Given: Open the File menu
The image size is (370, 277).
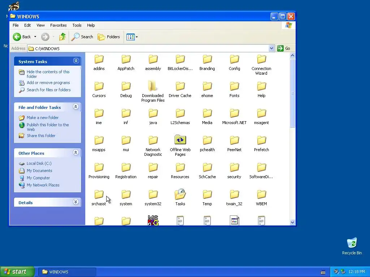Looking at the screenshot, I should point(16,25).
